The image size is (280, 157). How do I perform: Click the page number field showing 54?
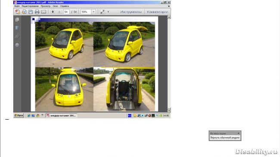tap(66, 12)
